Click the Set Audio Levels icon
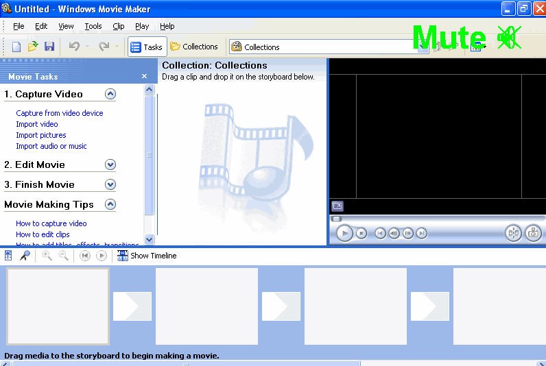 coord(8,256)
